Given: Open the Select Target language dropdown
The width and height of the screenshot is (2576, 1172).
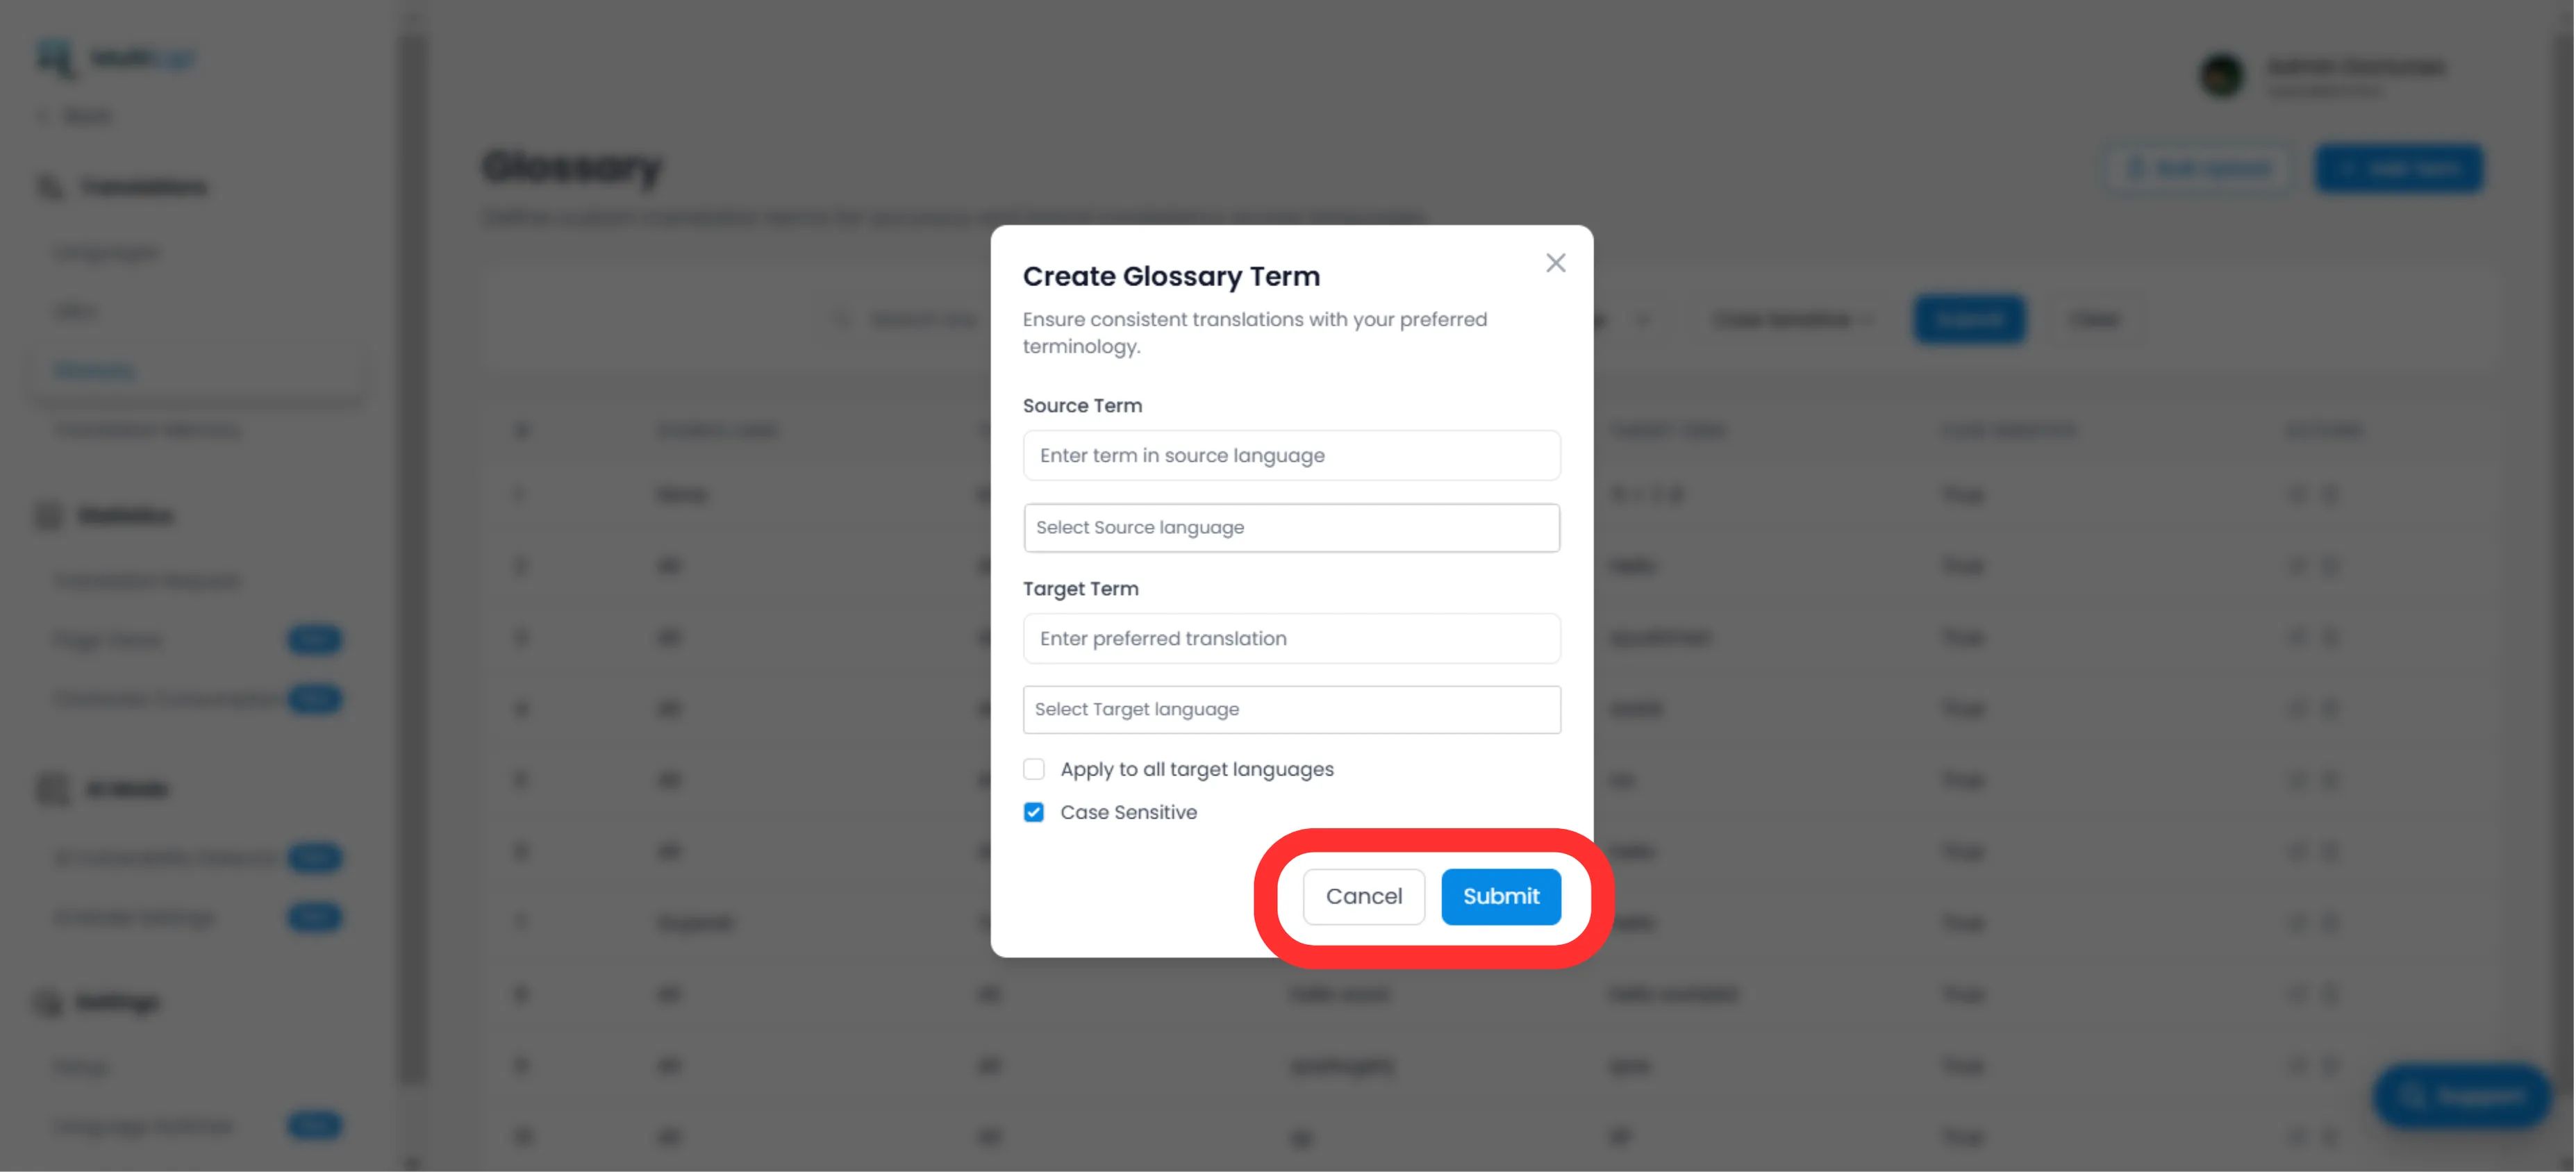Looking at the screenshot, I should [1291, 709].
